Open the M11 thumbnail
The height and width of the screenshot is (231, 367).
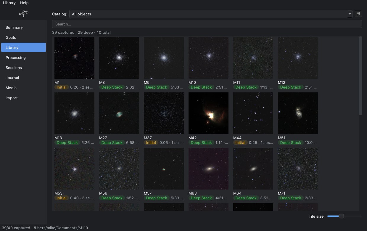click(253, 58)
